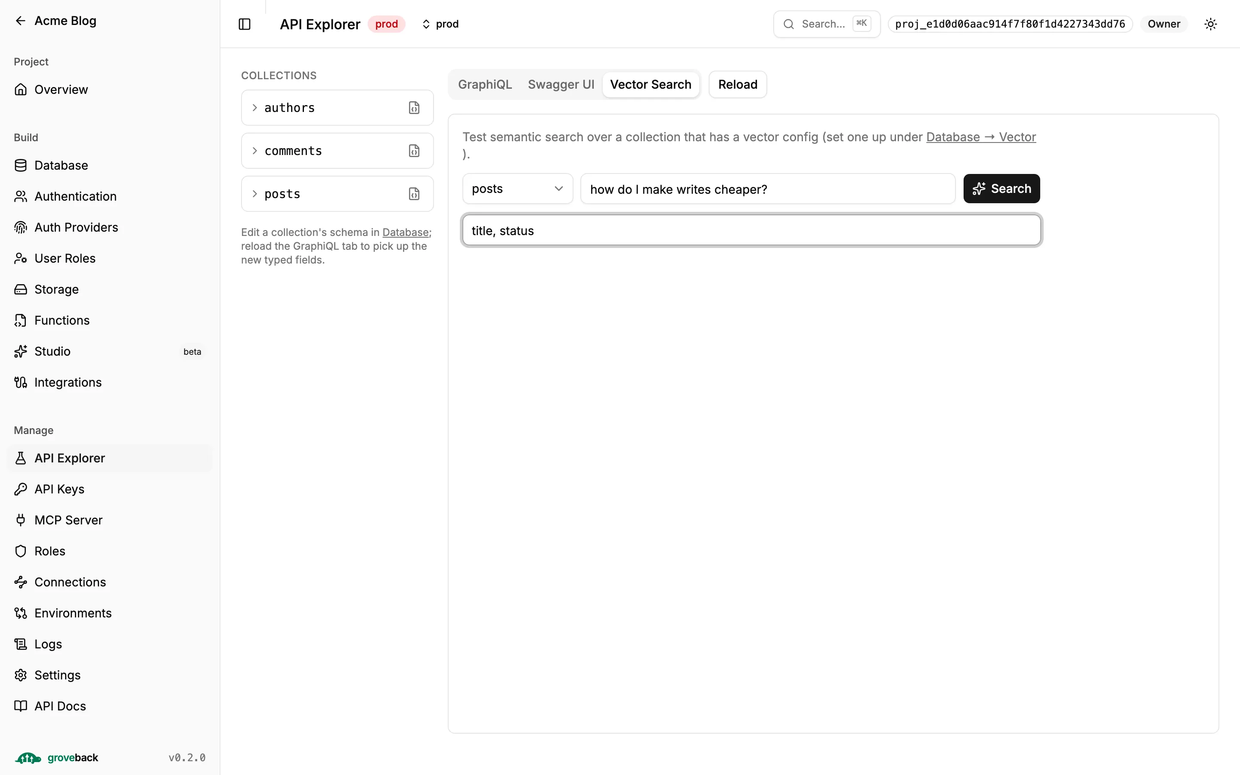Open Overview in the sidebar
Viewport: 1240px width, 775px height.
[x=110, y=90]
